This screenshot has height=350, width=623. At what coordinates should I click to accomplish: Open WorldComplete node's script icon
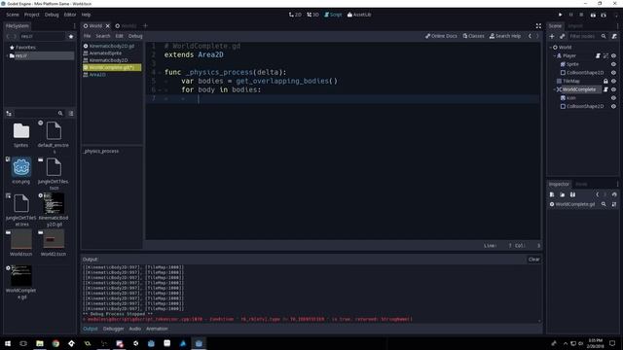605,89
